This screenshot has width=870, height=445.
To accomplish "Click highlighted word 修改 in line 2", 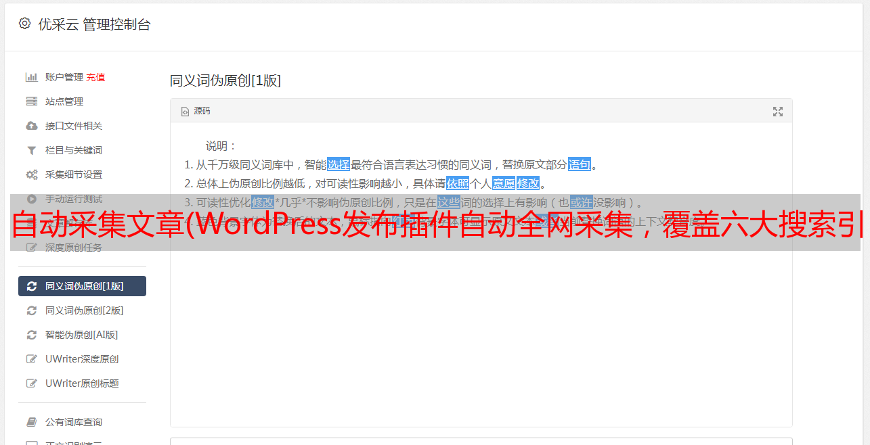I will (x=528, y=183).
